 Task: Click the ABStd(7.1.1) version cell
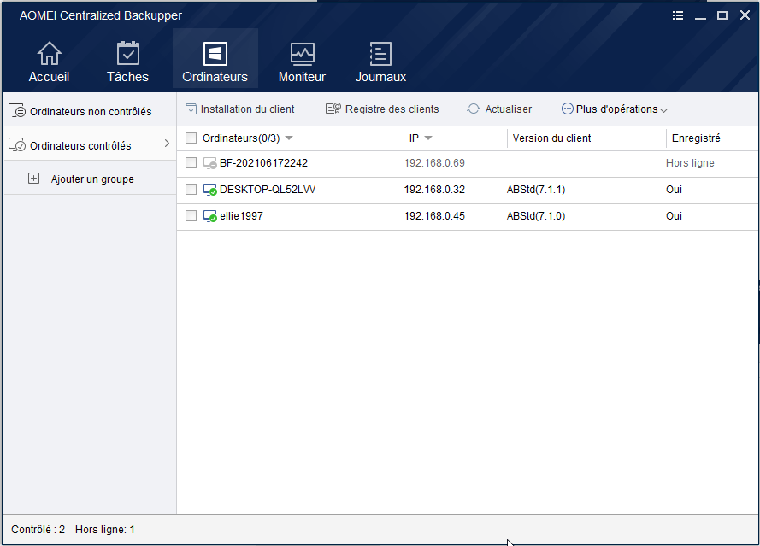536,190
